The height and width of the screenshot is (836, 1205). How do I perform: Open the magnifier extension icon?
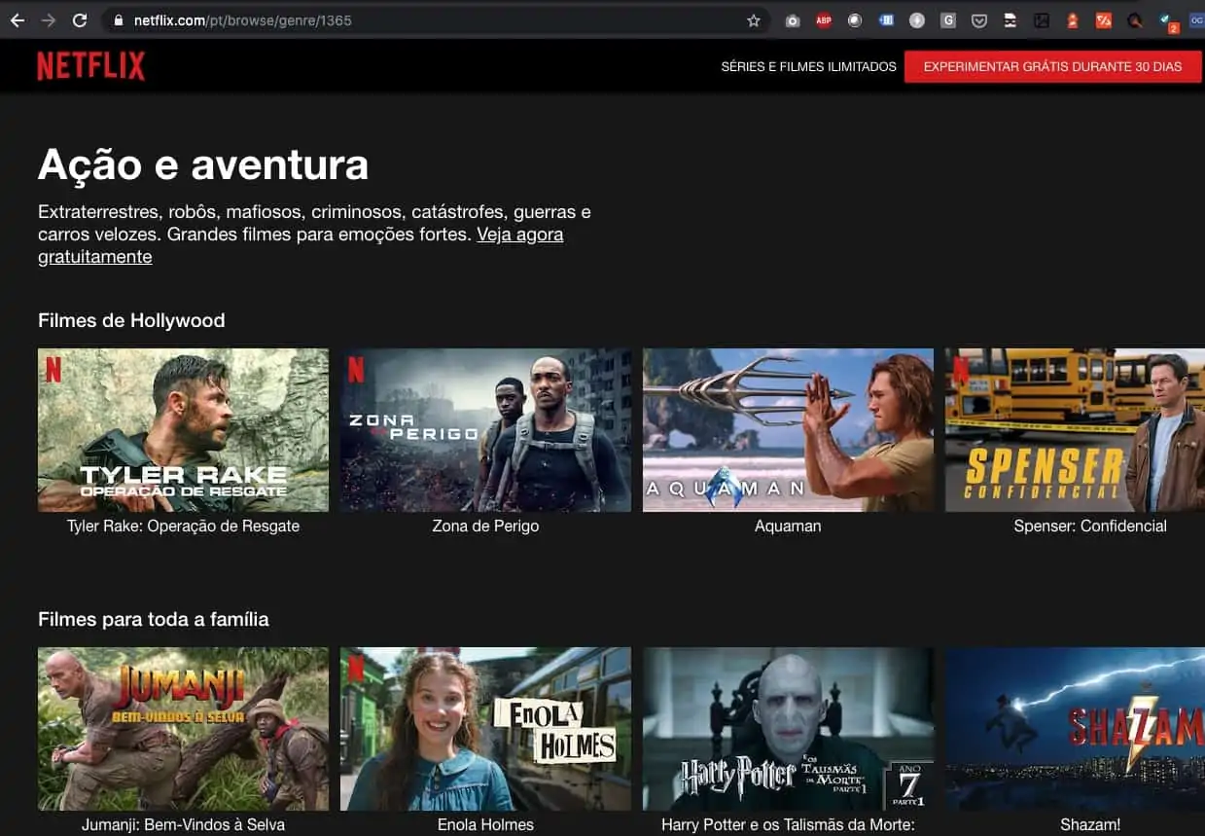pyautogui.click(x=1133, y=19)
